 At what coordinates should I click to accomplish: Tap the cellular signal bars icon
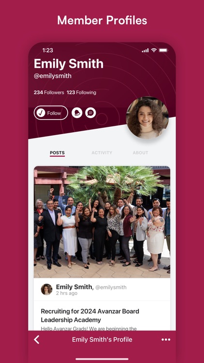(x=145, y=50)
